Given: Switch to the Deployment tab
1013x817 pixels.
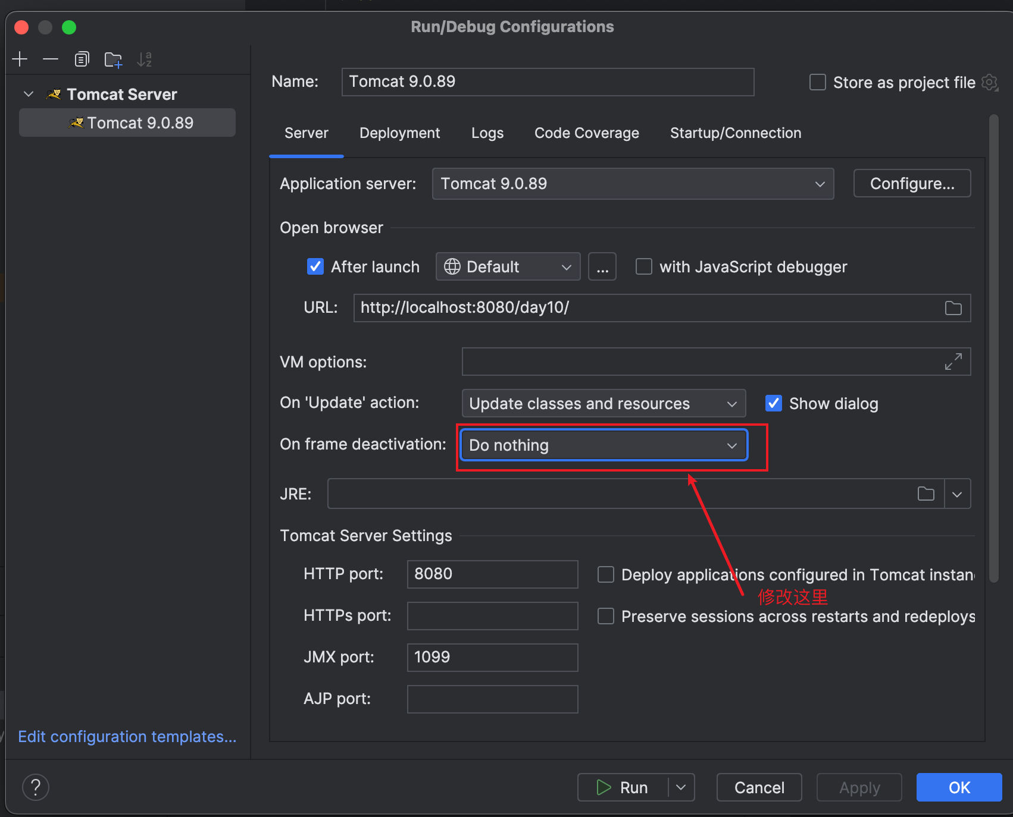Looking at the screenshot, I should (x=399, y=133).
